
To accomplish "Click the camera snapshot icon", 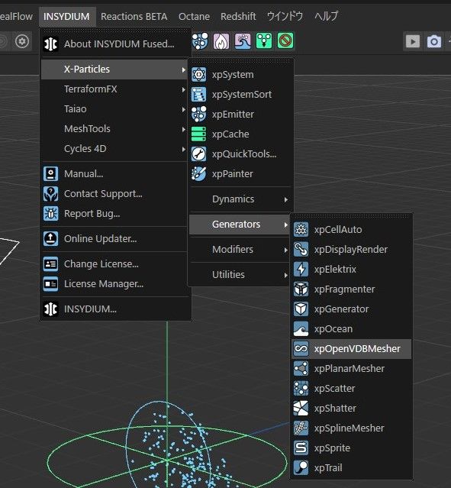I will 434,41.
